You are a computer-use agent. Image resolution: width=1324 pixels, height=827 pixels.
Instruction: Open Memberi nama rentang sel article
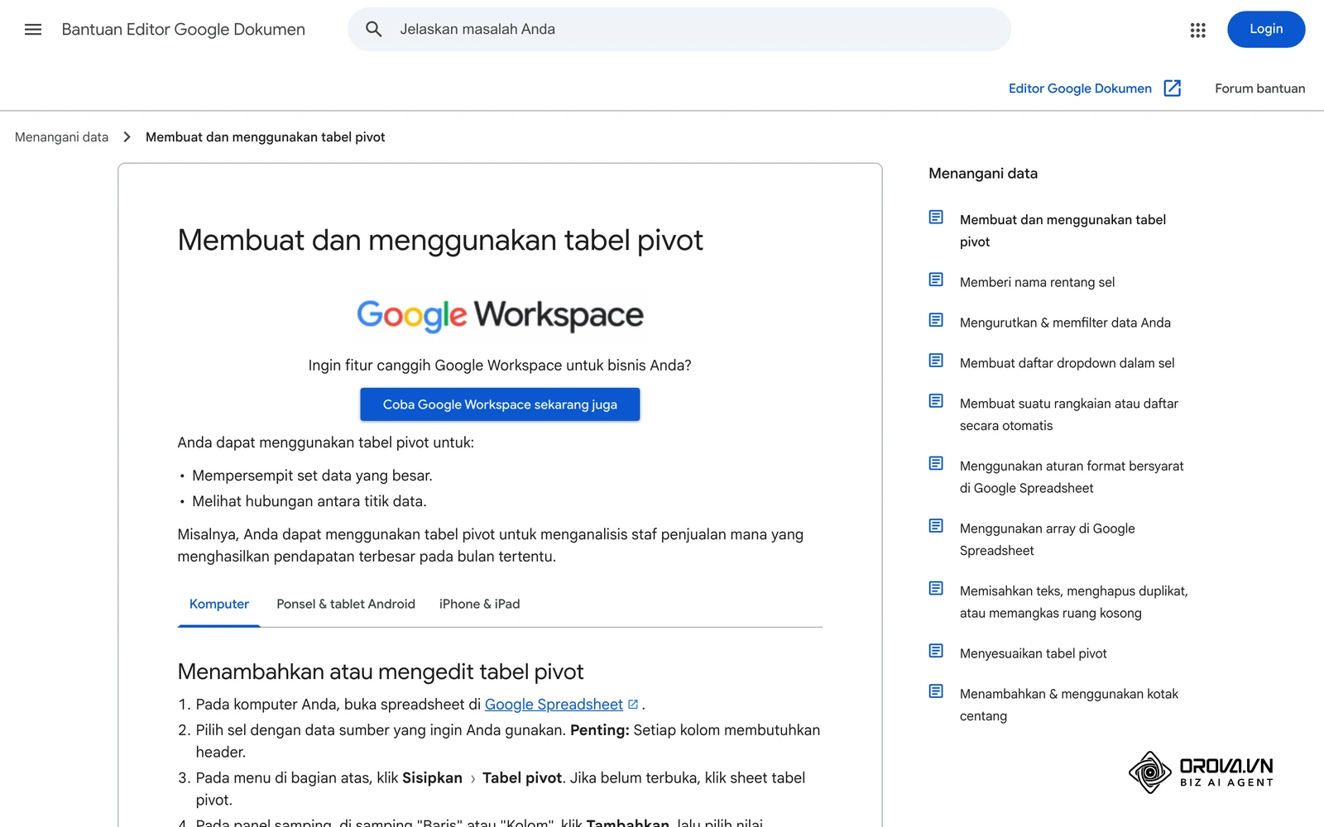1037,282
